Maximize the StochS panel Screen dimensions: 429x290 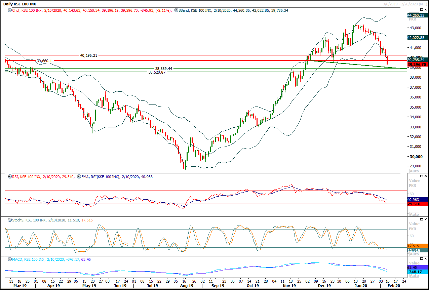click(x=421, y=219)
